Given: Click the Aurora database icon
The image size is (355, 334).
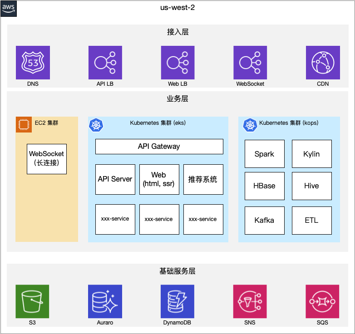Looking at the screenshot, I should coord(105,301).
